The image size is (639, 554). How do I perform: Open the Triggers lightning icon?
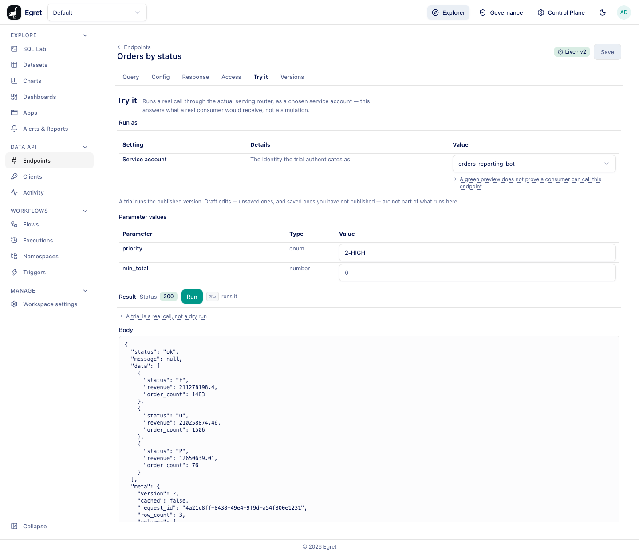pyautogui.click(x=14, y=272)
